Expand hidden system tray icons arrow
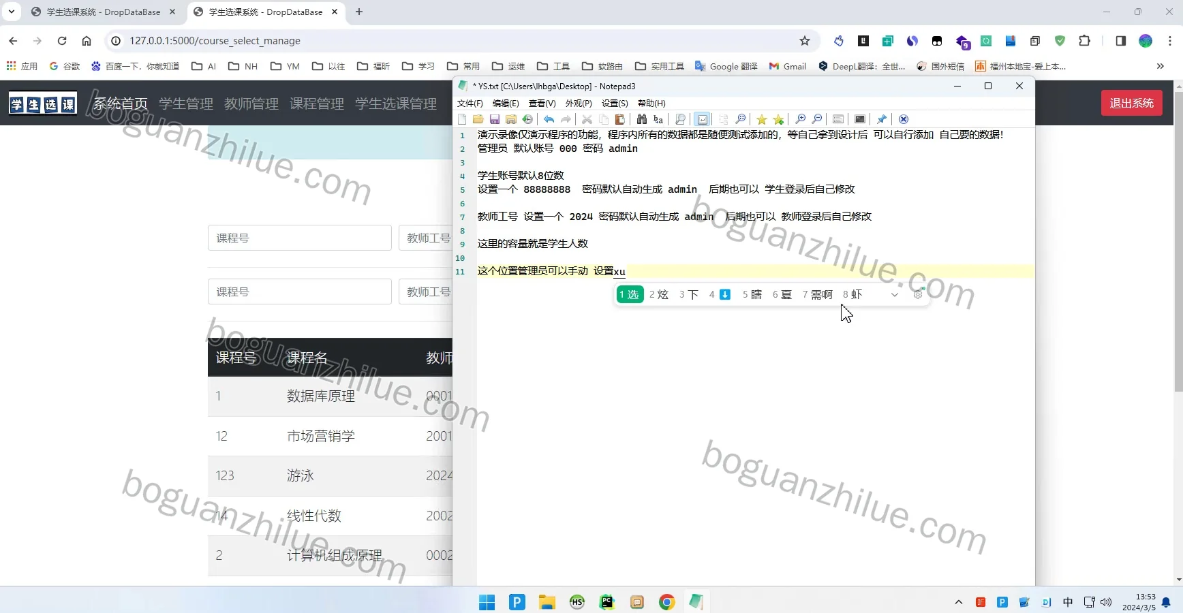This screenshot has width=1183, height=613. [959, 602]
